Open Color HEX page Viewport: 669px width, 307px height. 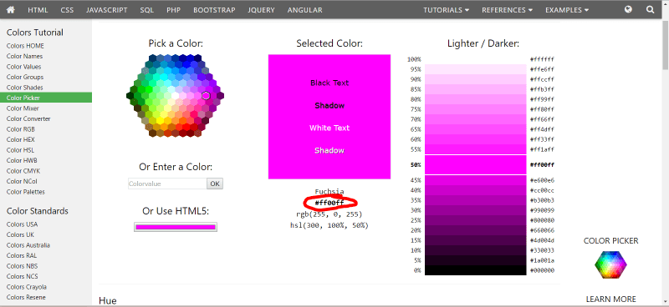click(20, 139)
